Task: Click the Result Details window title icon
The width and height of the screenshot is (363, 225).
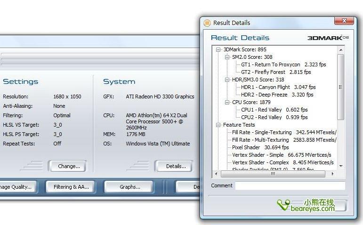Action: coord(207,23)
